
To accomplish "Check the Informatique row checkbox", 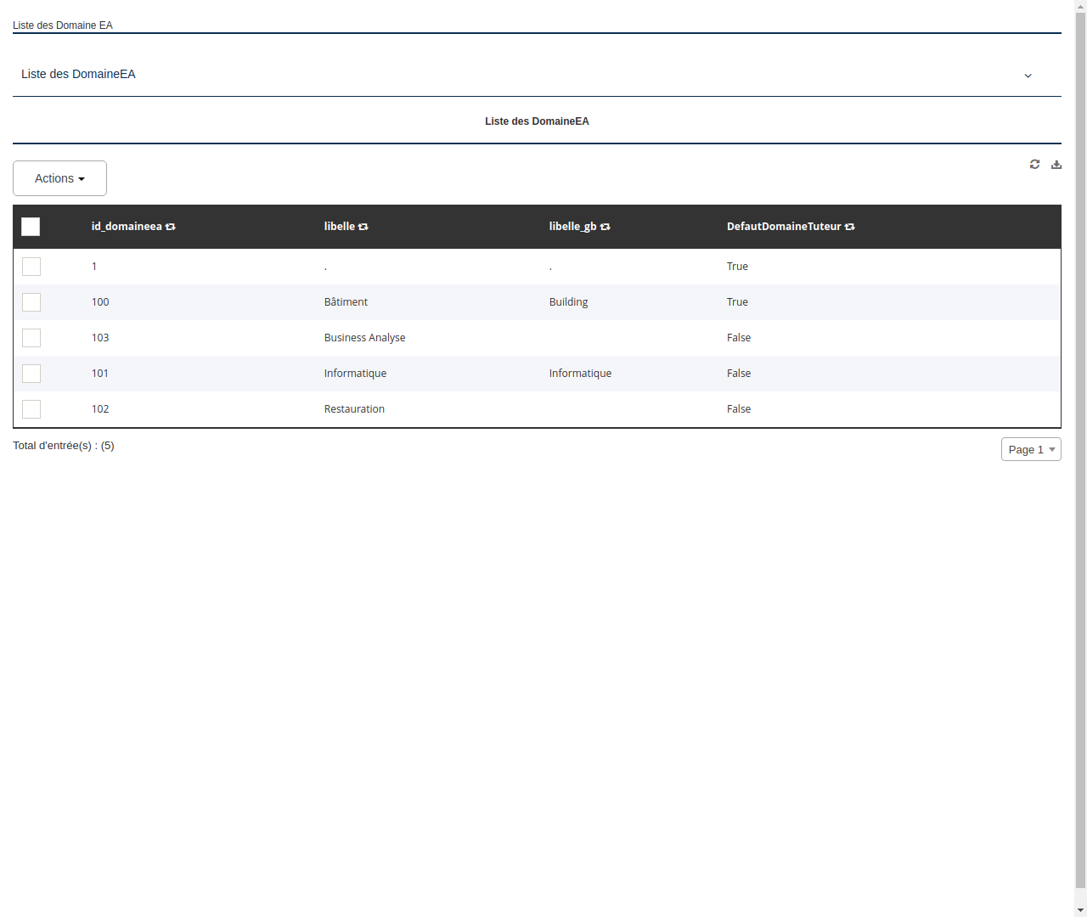I will (x=31, y=373).
